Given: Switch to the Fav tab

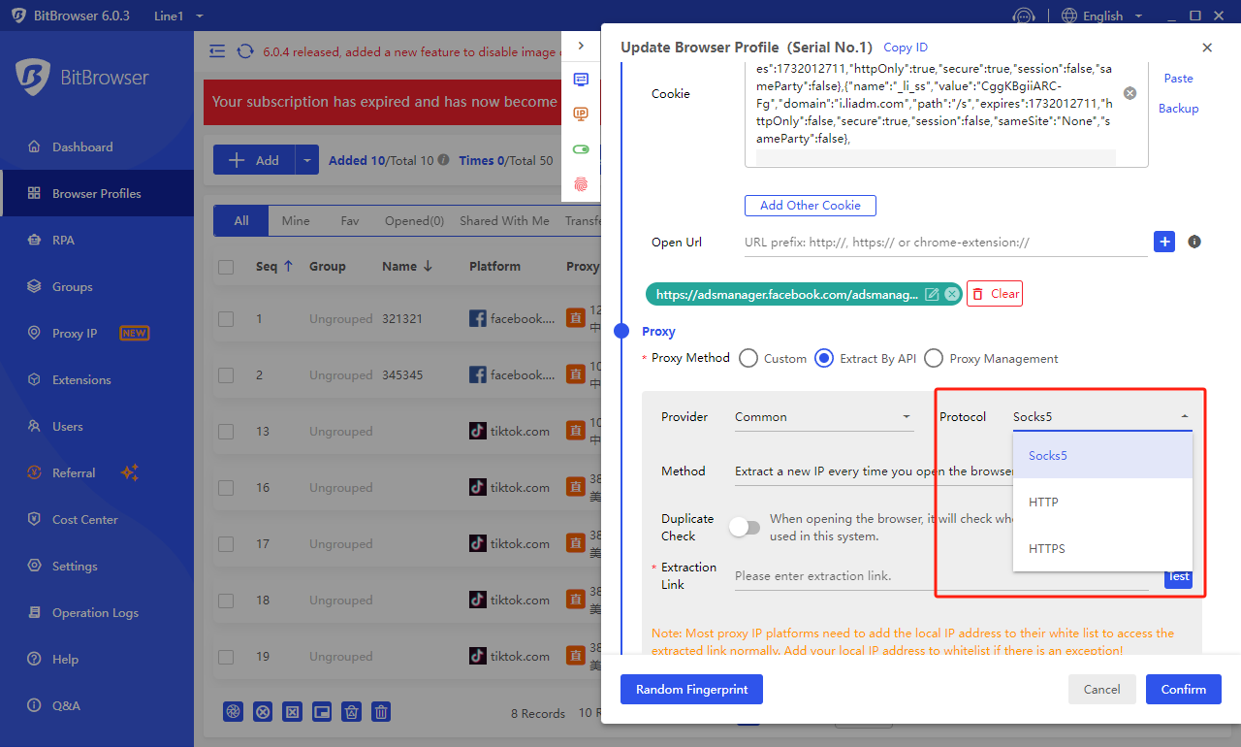Looking at the screenshot, I should [x=350, y=220].
